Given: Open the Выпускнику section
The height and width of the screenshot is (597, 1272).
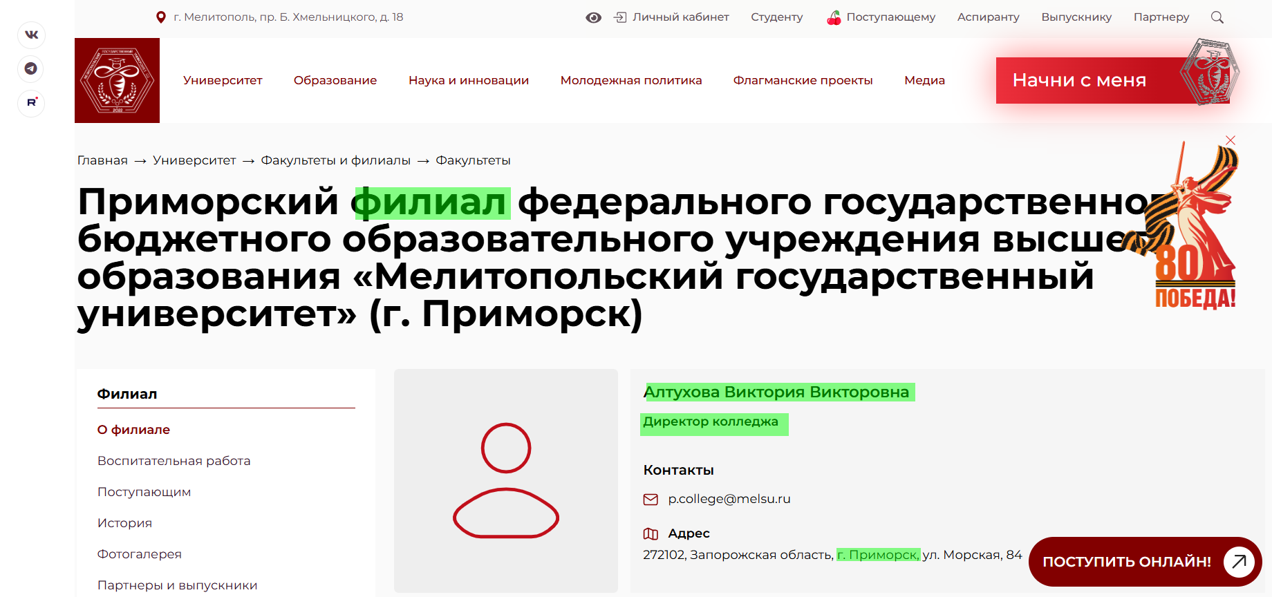Looking at the screenshot, I should click(1076, 17).
